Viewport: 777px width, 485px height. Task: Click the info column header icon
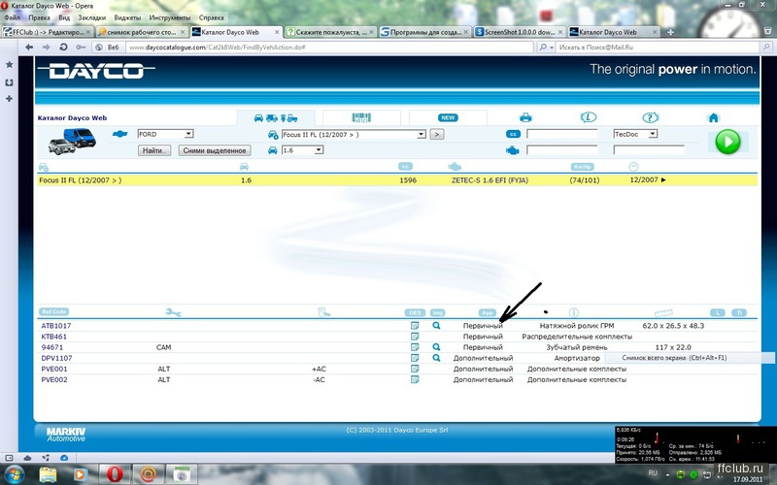coord(574,312)
